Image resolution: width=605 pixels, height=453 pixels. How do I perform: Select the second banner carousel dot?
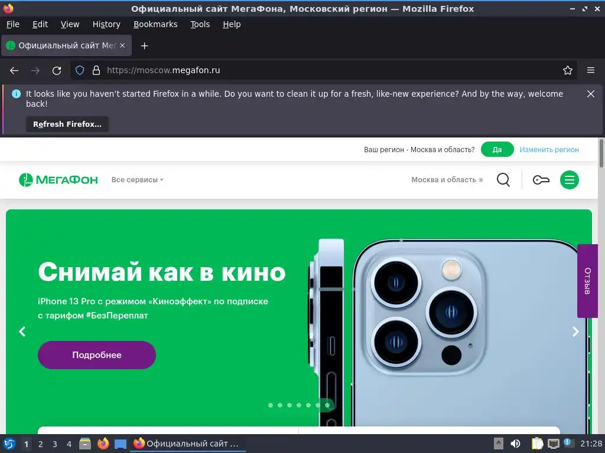tap(280, 405)
